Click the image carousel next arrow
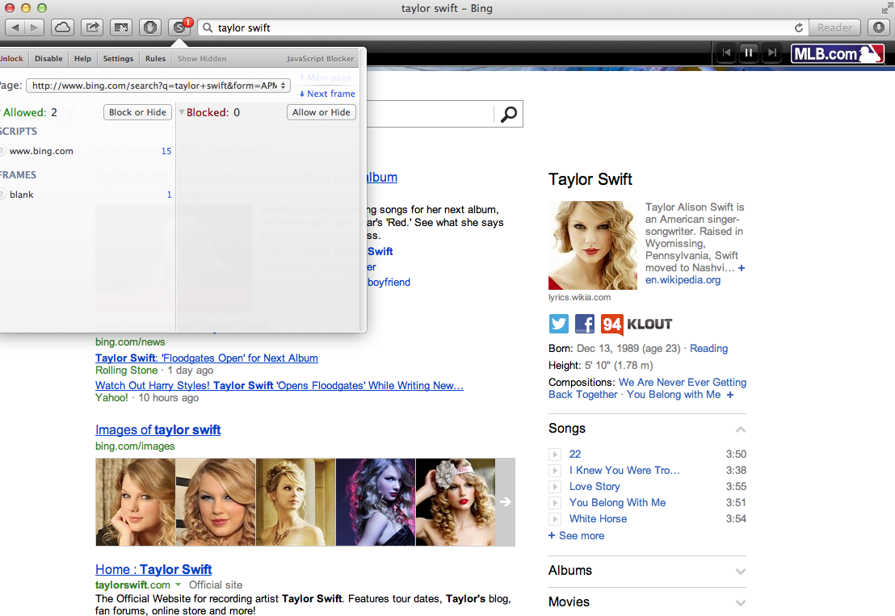The height and width of the screenshot is (616, 895). (505, 502)
